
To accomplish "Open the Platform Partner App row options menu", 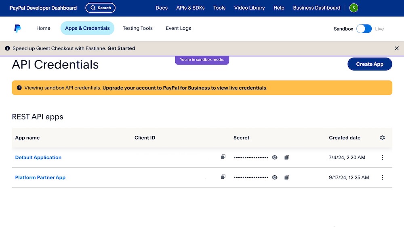I will [x=382, y=177].
